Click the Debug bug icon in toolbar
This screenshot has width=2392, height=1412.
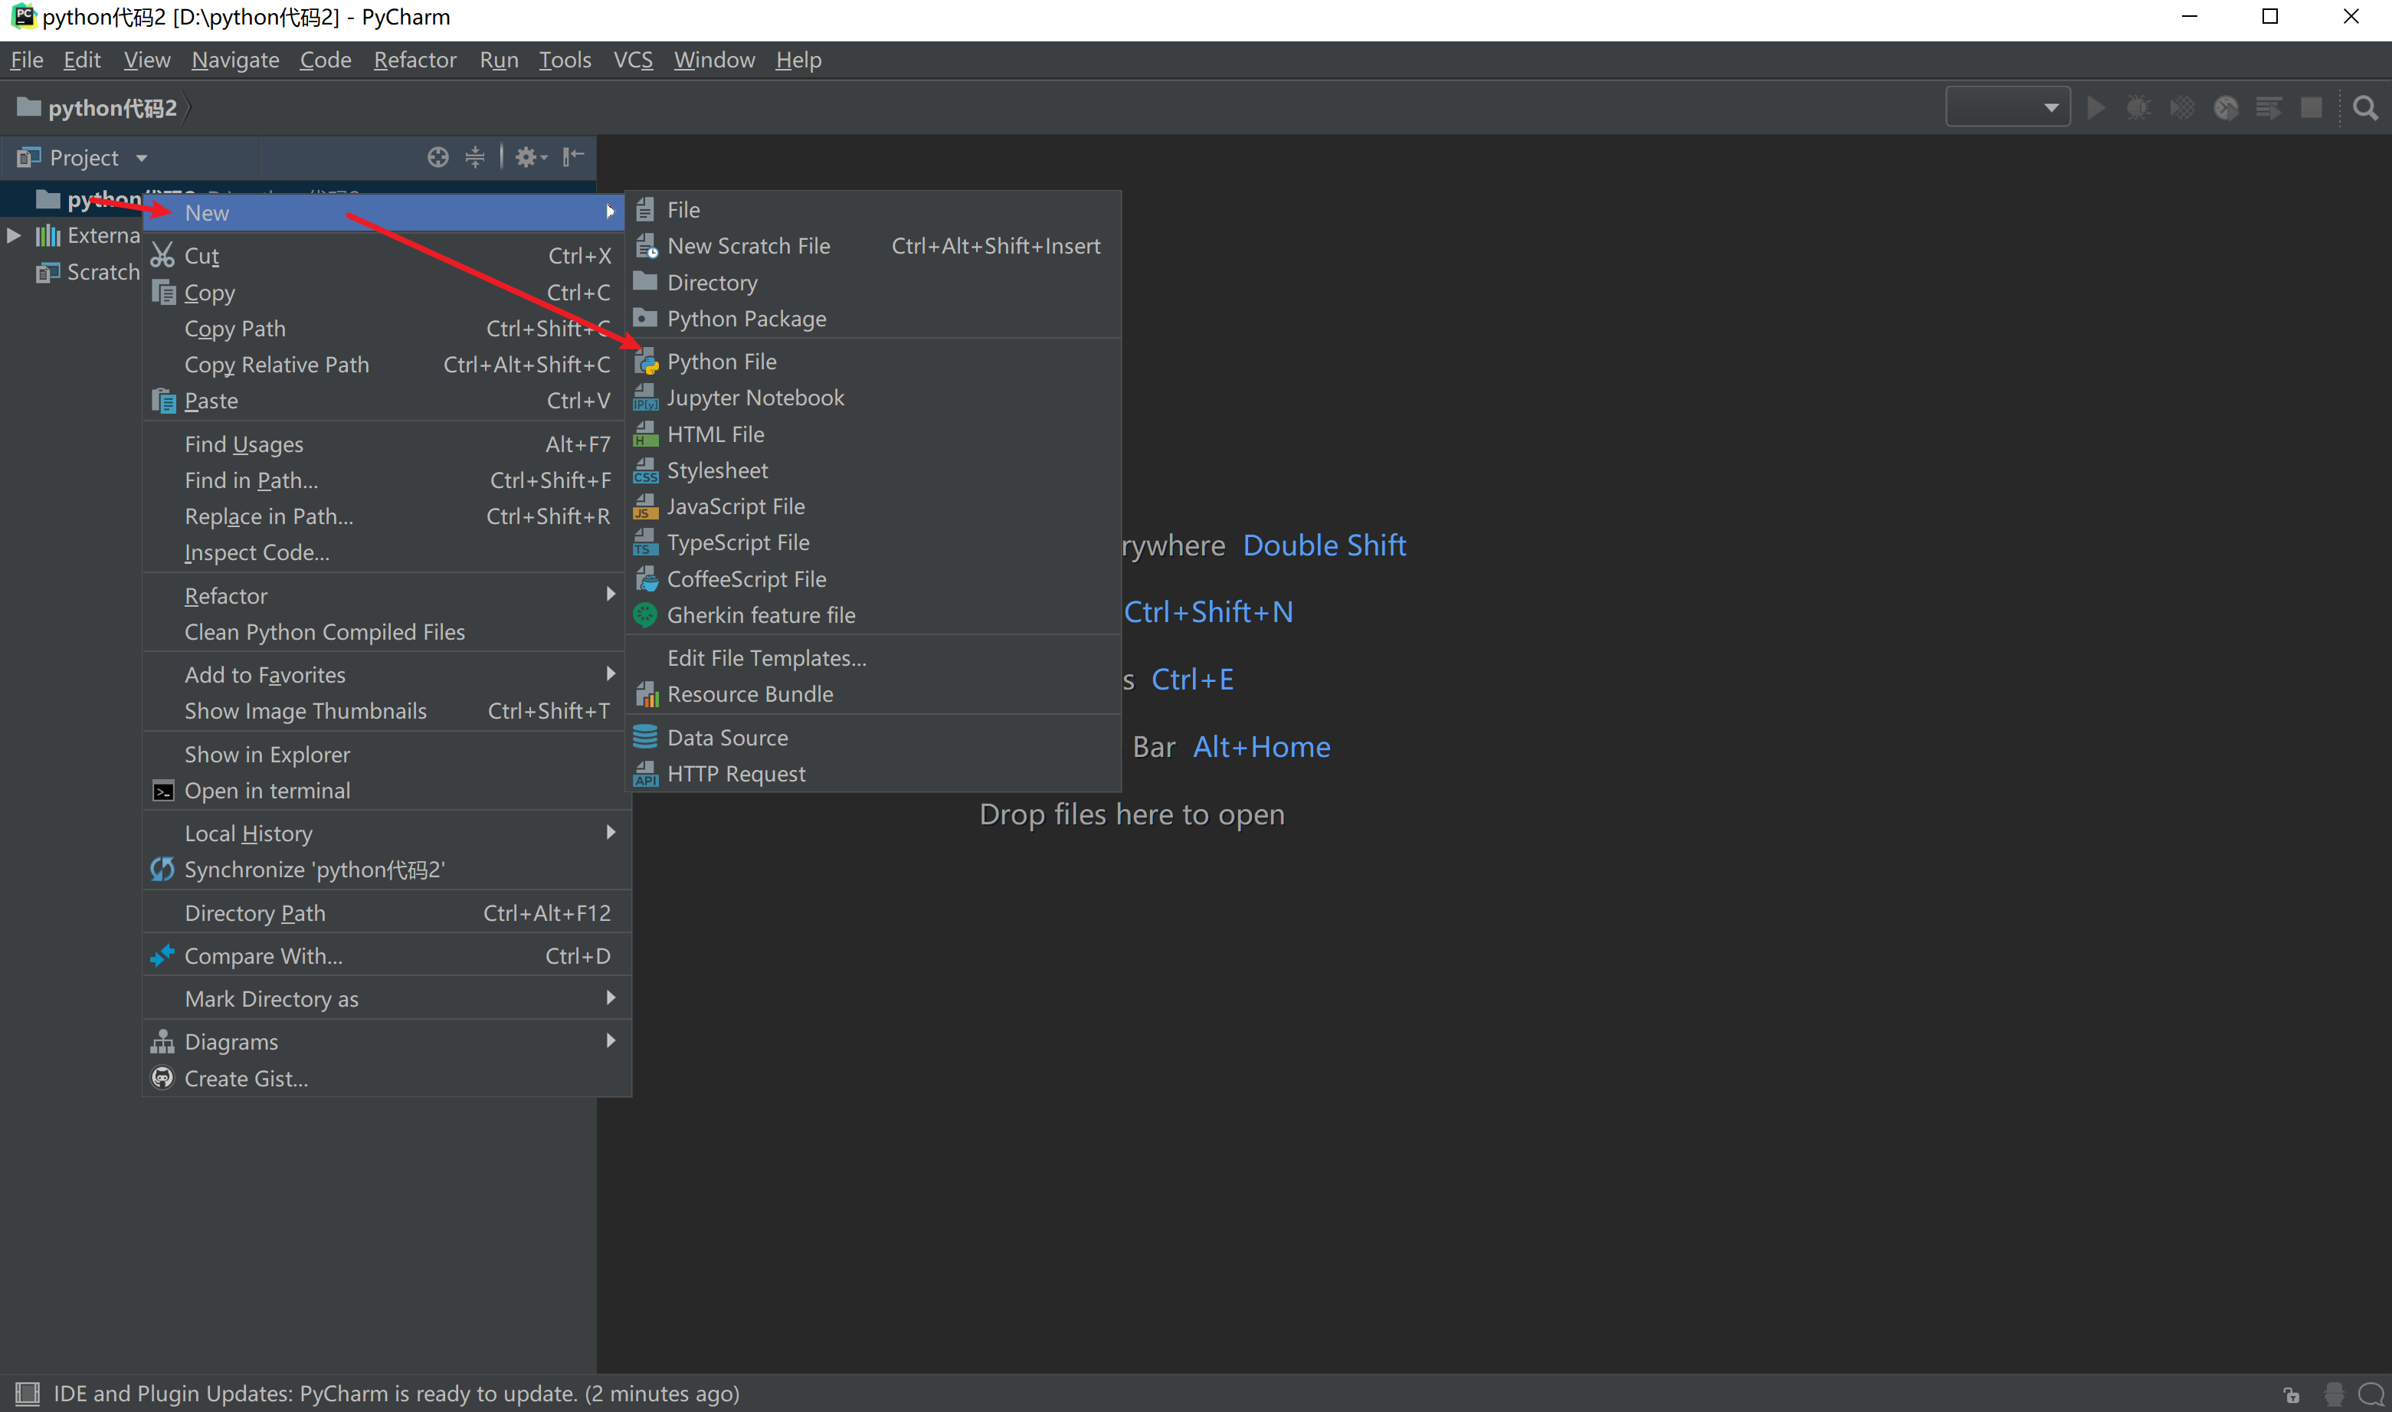(2138, 107)
